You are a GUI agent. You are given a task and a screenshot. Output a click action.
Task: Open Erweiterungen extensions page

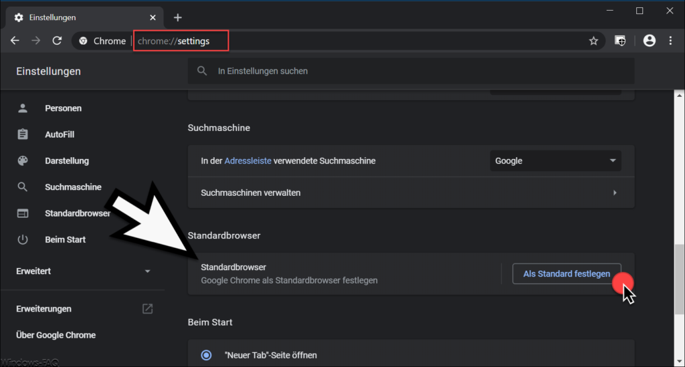tap(43, 309)
